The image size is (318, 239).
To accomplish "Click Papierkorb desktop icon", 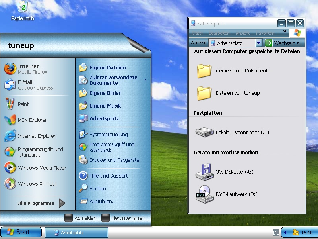I will point(22,11).
